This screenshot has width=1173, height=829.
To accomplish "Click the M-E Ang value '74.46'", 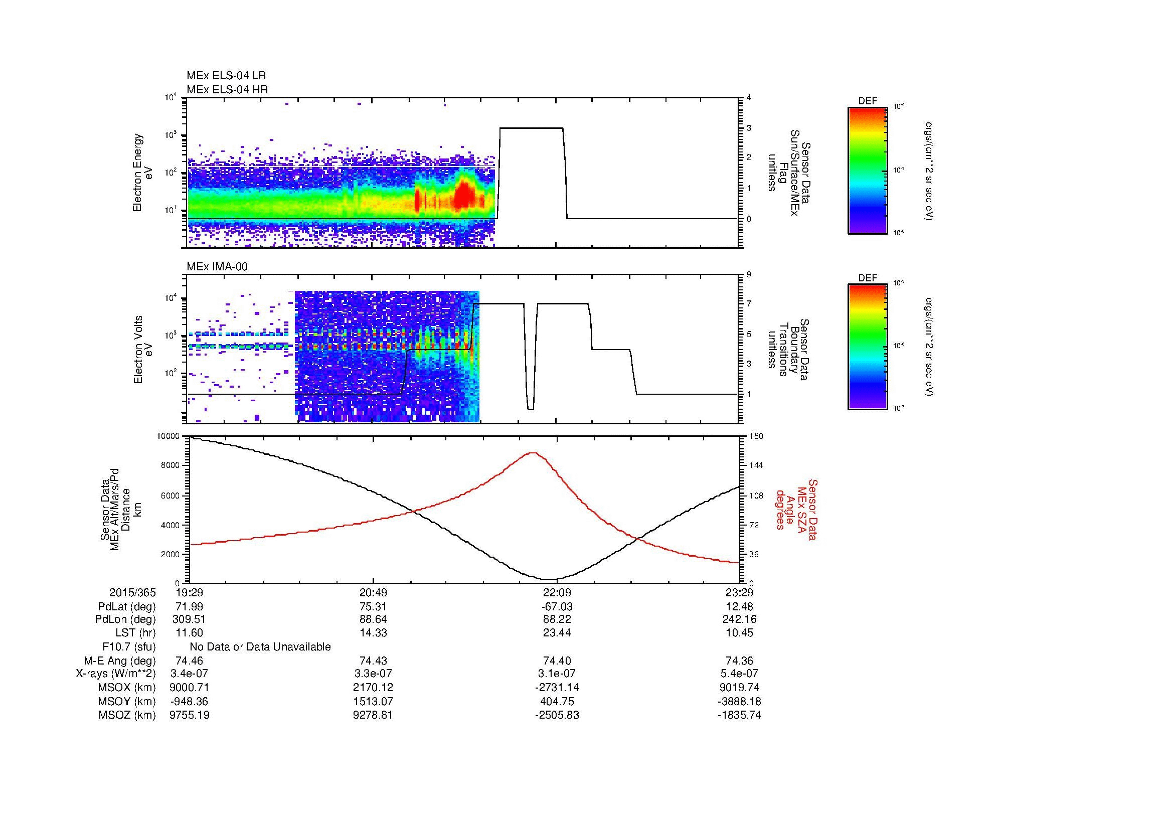I will (x=190, y=661).
